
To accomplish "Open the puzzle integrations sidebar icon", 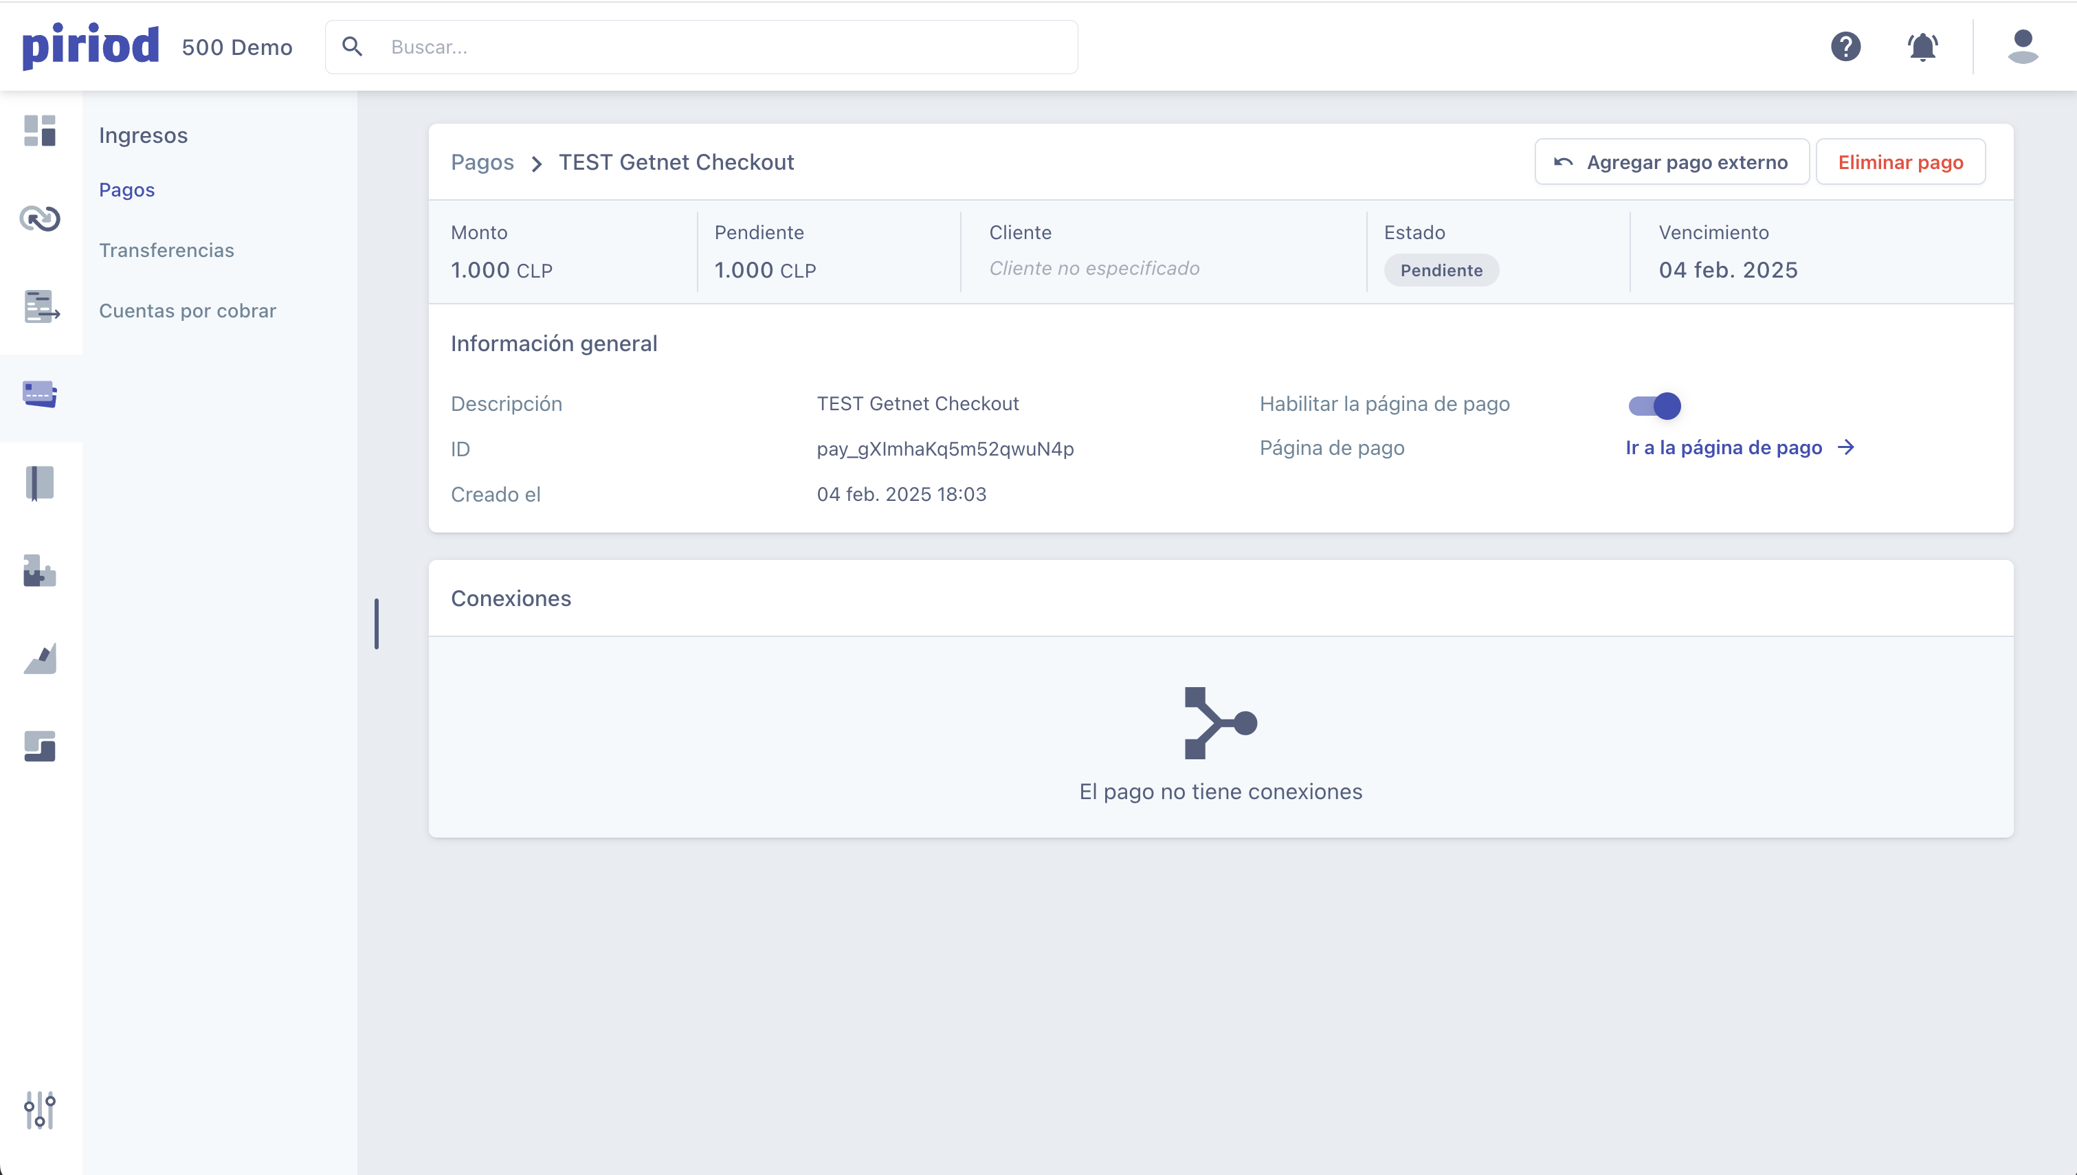I will point(40,570).
